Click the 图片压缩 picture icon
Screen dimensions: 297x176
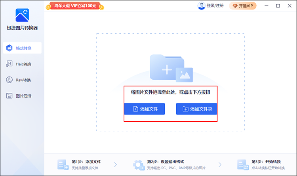coord(9,96)
